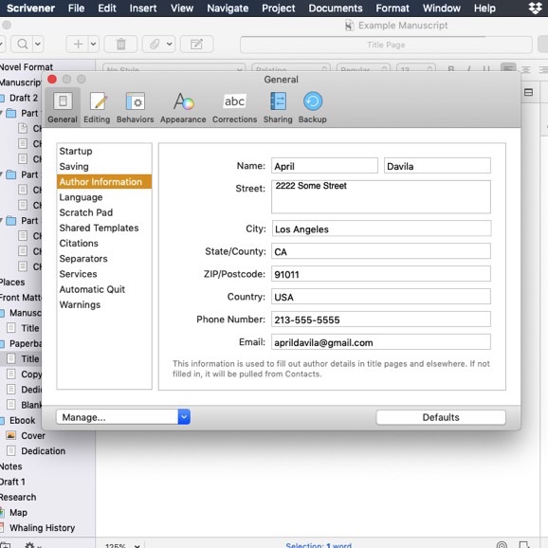Open the No Style dropdown
This screenshot has height=548, width=548.
click(x=174, y=69)
